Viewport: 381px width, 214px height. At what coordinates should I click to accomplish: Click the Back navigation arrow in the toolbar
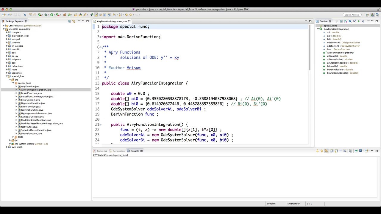[x=131, y=15]
